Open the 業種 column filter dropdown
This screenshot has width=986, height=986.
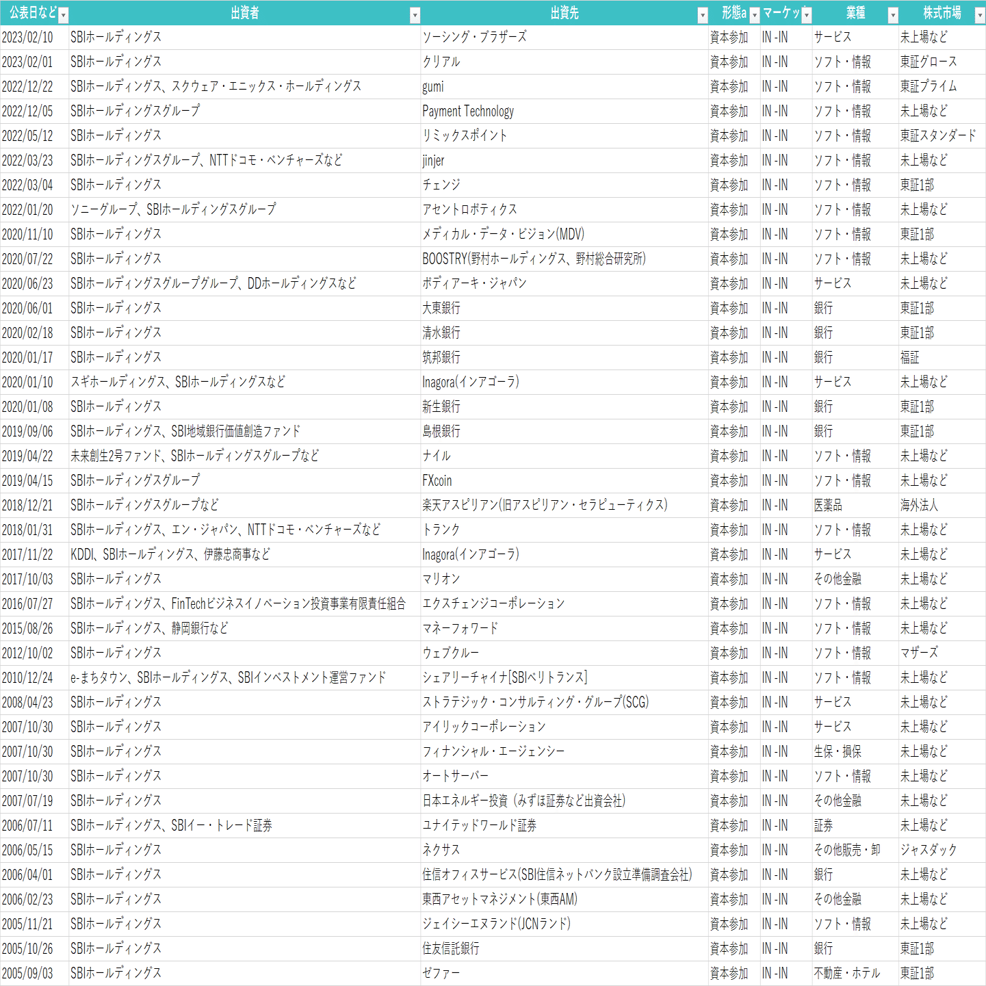893,15
